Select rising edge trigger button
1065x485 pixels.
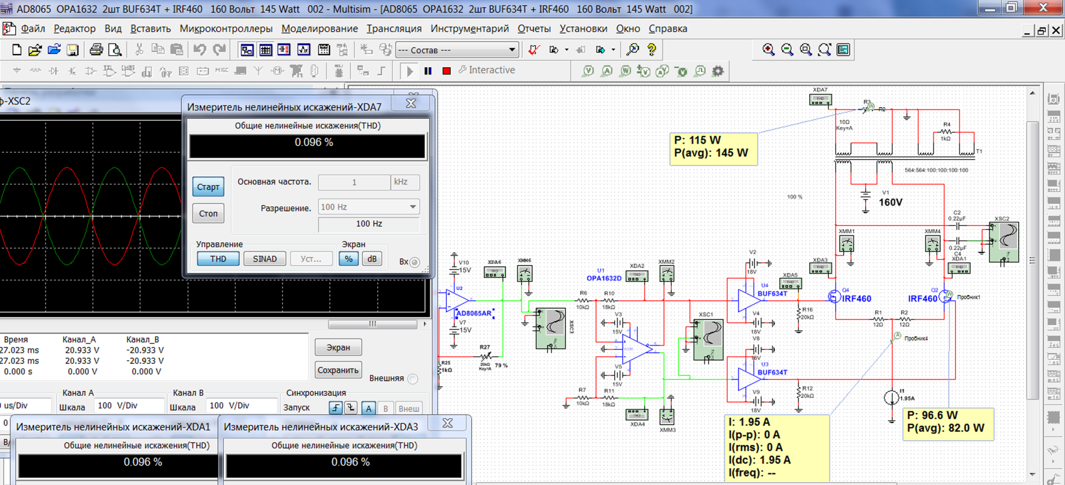335,409
